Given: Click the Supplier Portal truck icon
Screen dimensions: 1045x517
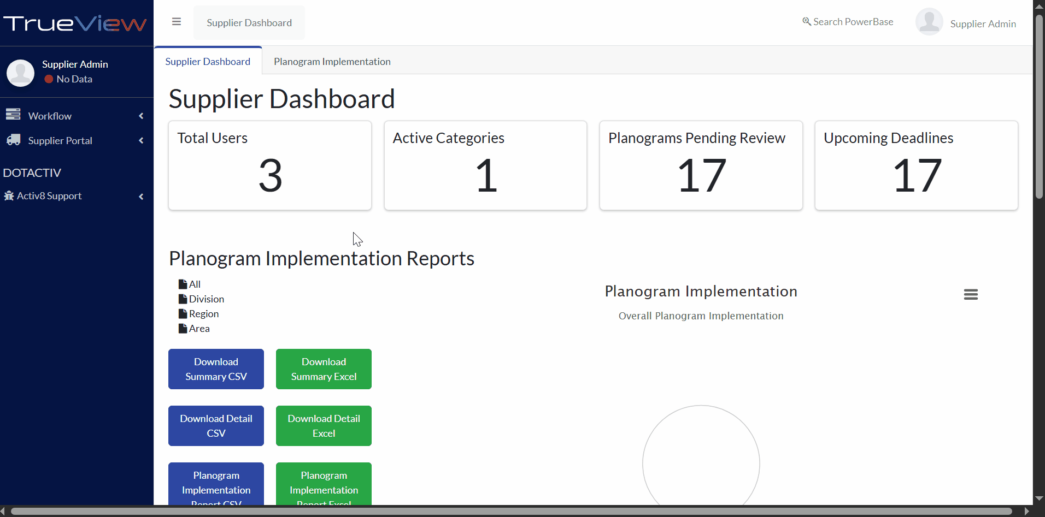Looking at the screenshot, I should click(x=13, y=140).
